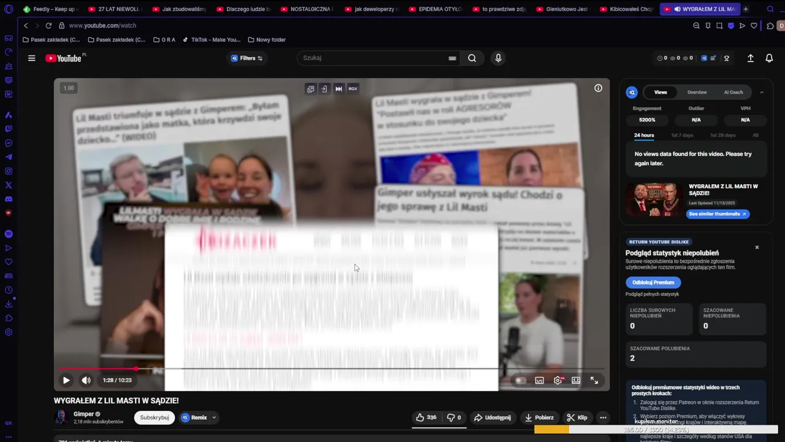Subscribe with the Subskrybuj button
The image size is (785, 442).
pyautogui.click(x=155, y=417)
